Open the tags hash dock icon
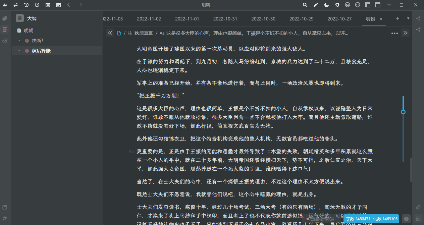Screen dimensions: 424x225 5,218
